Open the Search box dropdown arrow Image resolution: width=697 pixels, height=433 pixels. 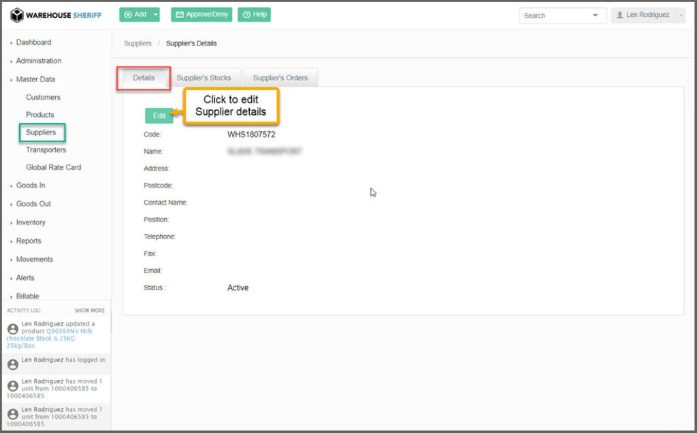coord(596,15)
